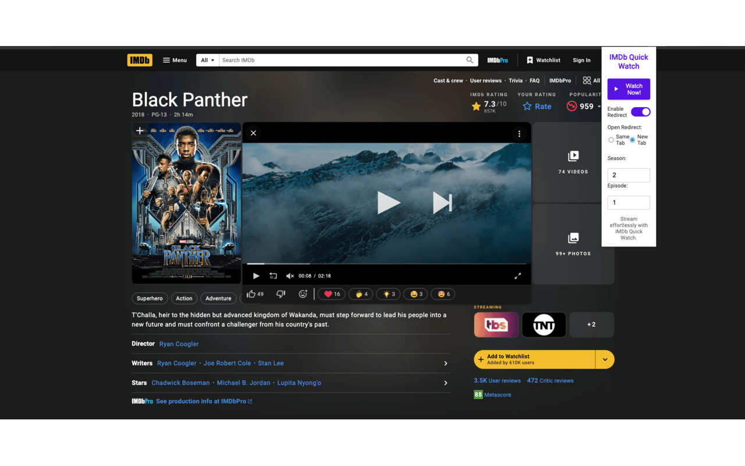Expand the All search category dropdown

[208, 60]
